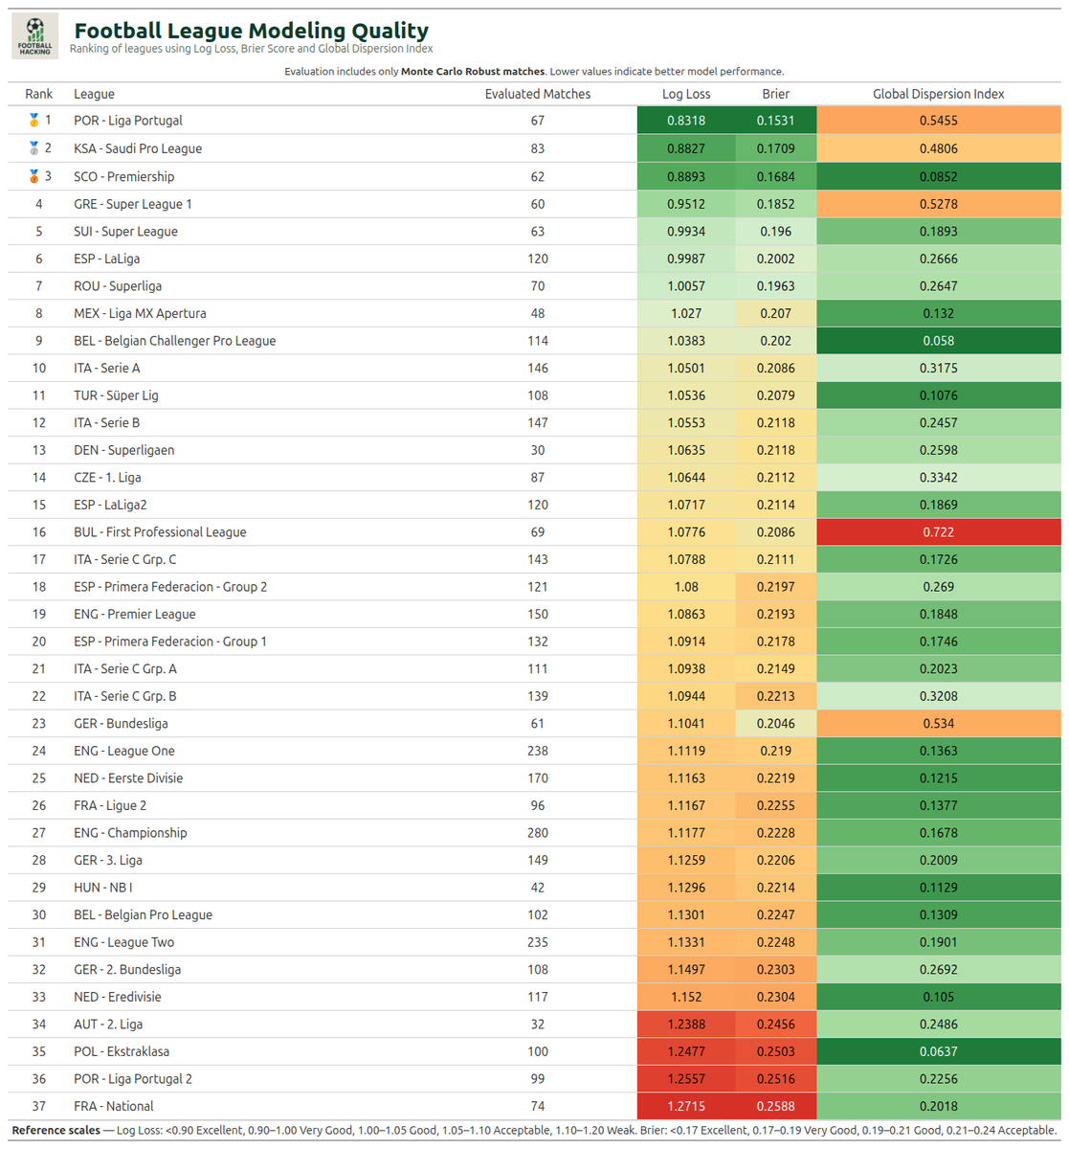Click the 0.0637 dispersion cell for Ekstraklasa
This screenshot has width=1069, height=1149.
coord(939,1051)
